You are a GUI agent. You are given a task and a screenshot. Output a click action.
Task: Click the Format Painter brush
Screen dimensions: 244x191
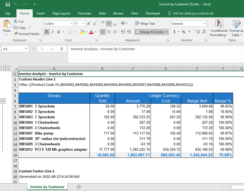[16, 34]
